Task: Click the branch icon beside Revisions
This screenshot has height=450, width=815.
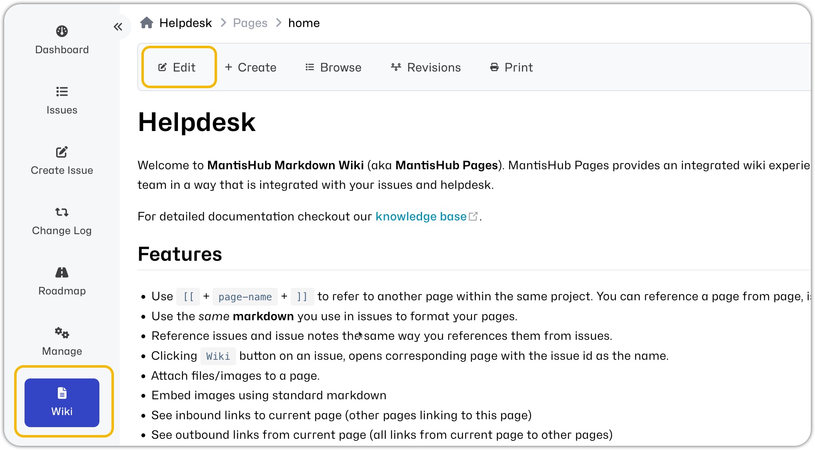Action: (x=396, y=67)
